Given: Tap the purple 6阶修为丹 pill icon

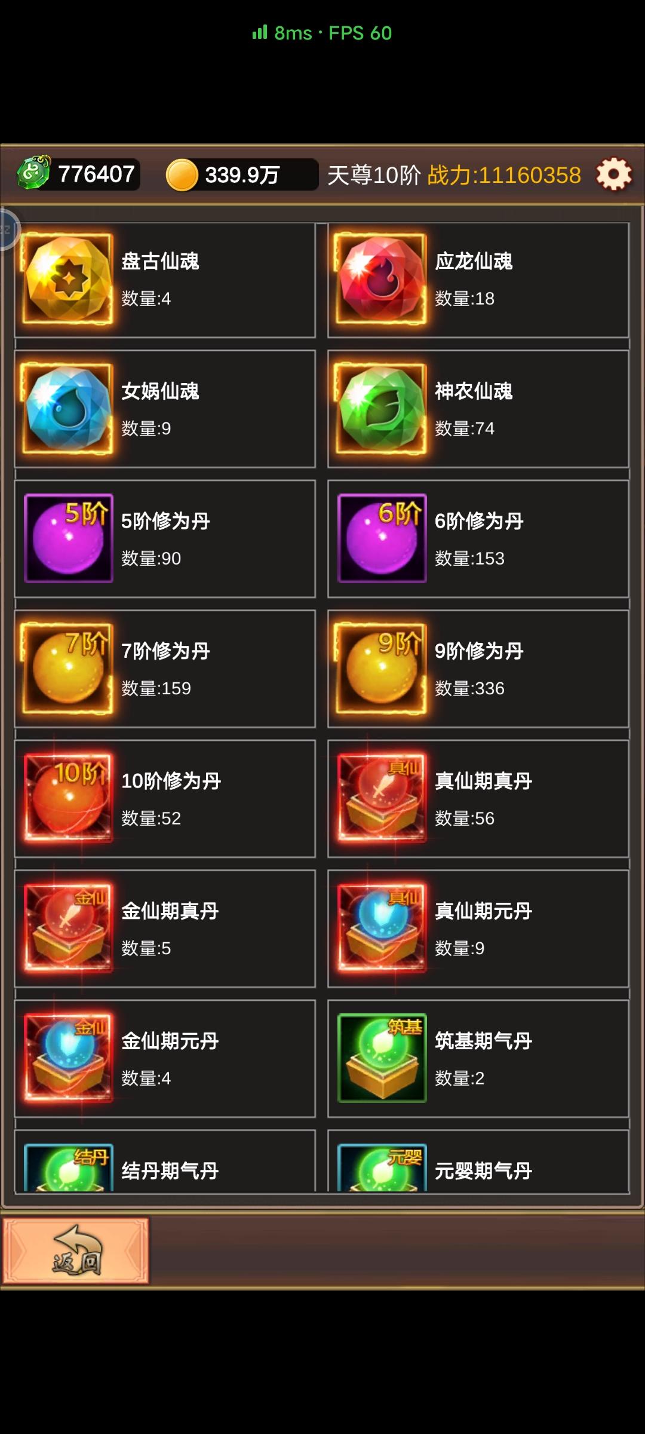Looking at the screenshot, I should [382, 538].
